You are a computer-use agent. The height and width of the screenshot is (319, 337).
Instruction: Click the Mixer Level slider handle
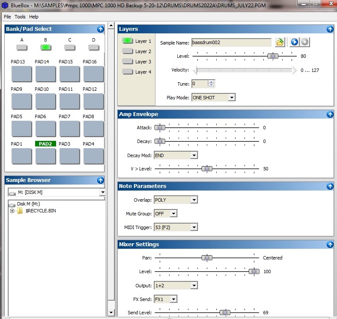(x=254, y=271)
